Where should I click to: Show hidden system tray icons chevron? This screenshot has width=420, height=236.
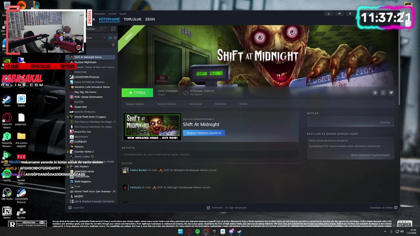(x=385, y=231)
